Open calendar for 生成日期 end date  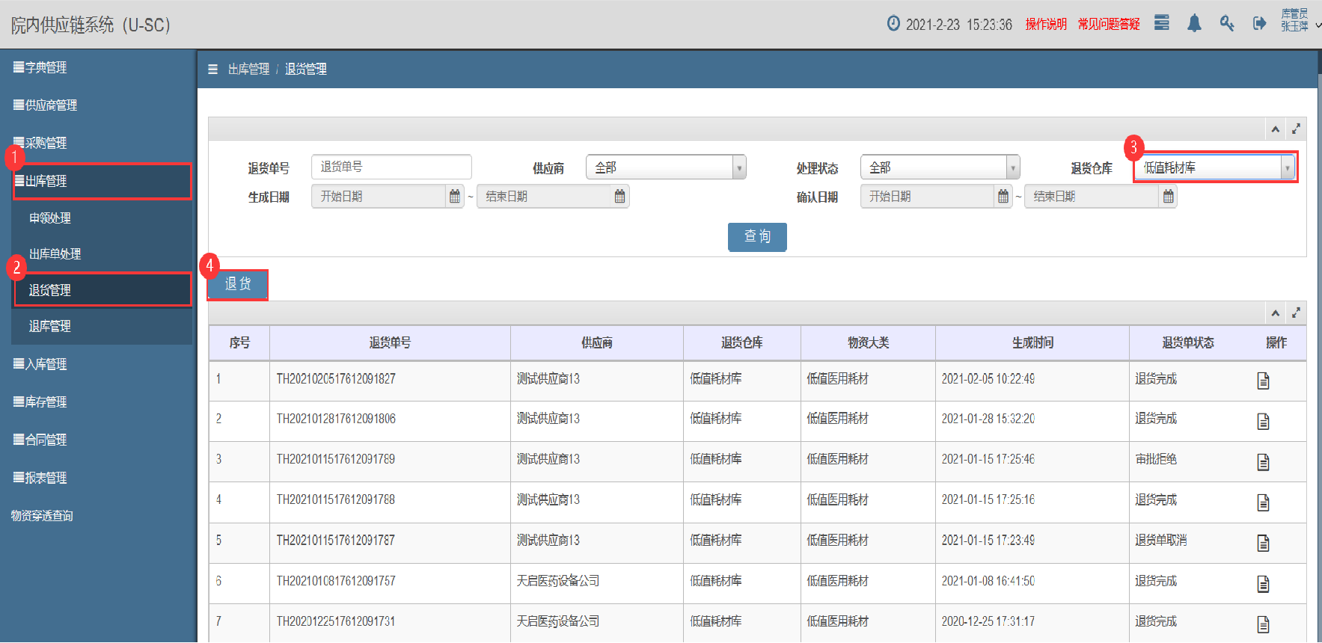(x=619, y=196)
